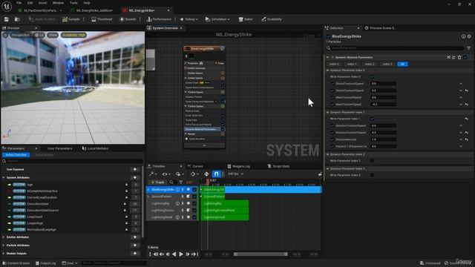This screenshot has width=475, height=267.
Task: Expand the Emitter Attributes category
Action: pyautogui.click(x=3, y=237)
